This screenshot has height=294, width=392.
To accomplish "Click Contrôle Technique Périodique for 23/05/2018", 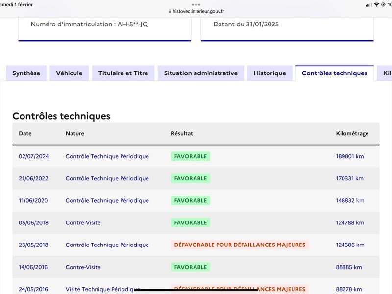I will click(x=107, y=245).
